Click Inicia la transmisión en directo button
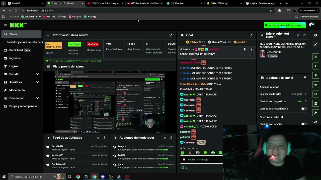This screenshot has width=321, height=180. click(x=285, y=25)
